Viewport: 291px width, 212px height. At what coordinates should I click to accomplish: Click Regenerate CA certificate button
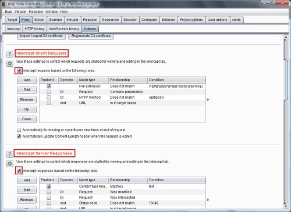pyautogui.click(x=91, y=36)
